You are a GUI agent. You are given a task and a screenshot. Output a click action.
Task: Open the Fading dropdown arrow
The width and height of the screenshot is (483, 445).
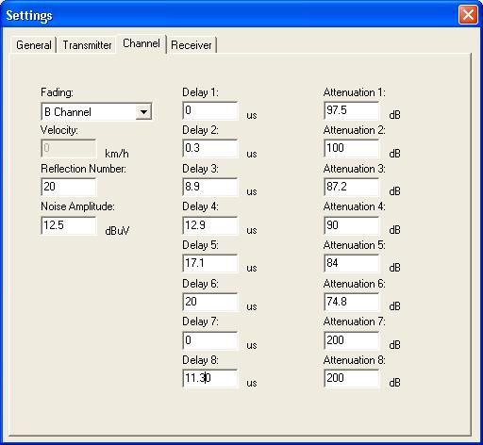[x=143, y=111]
